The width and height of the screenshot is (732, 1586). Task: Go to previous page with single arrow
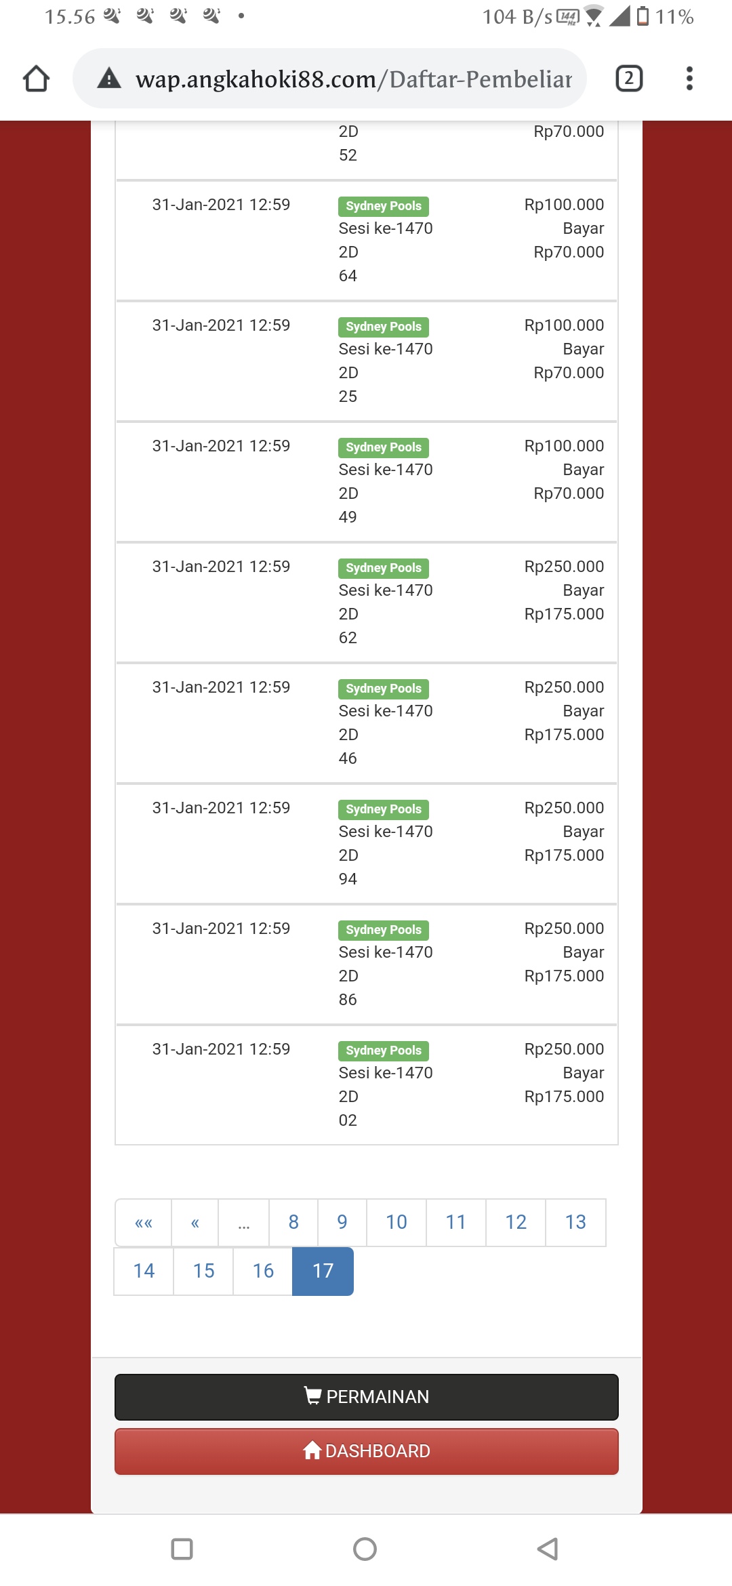pos(195,1223)
